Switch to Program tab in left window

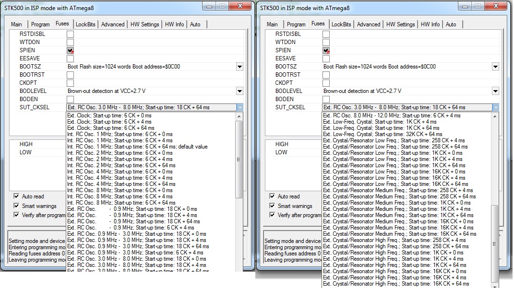click(x=40, y=24)
